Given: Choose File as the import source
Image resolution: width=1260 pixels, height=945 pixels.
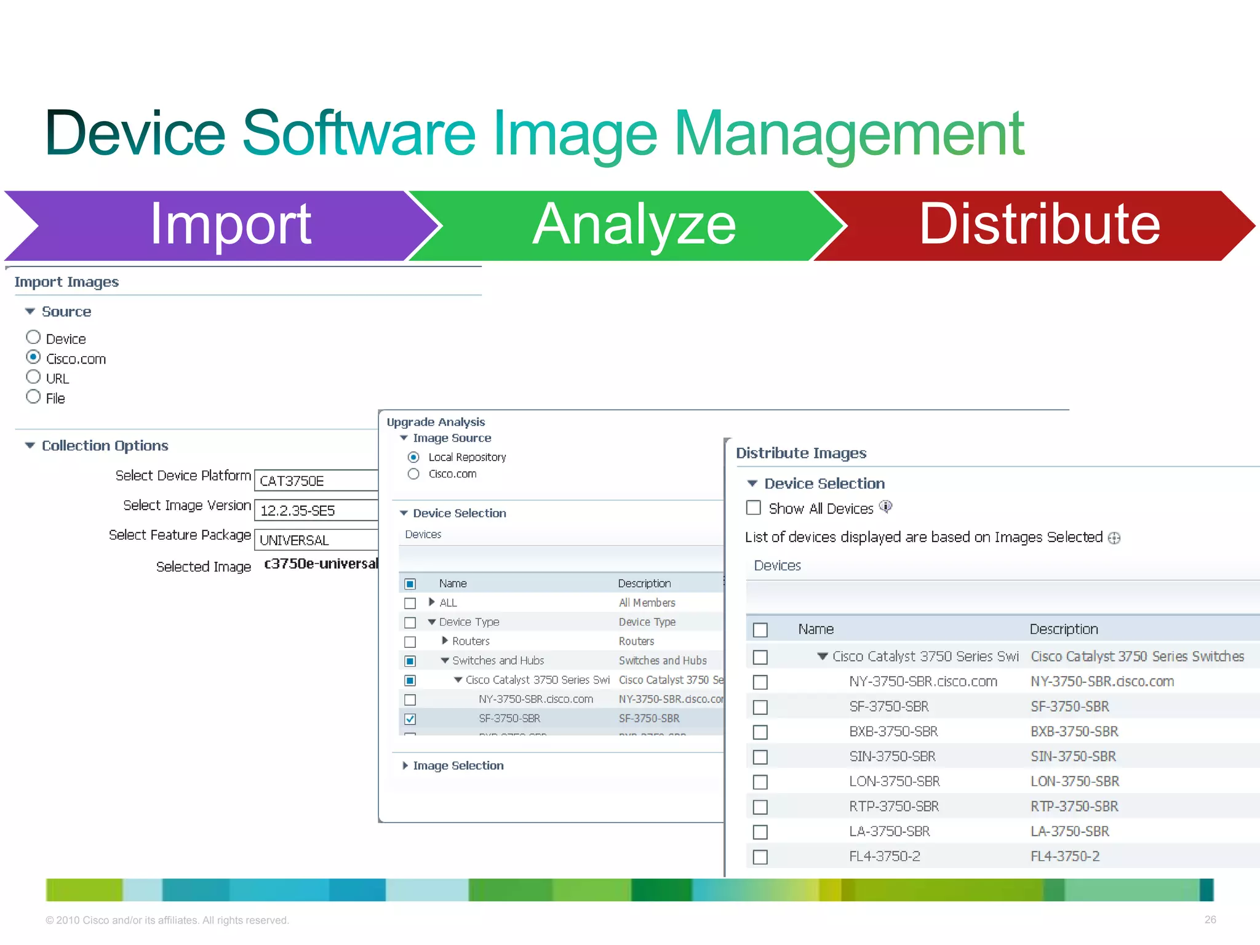Looking at the screenshot, I should tap(33, 396).
